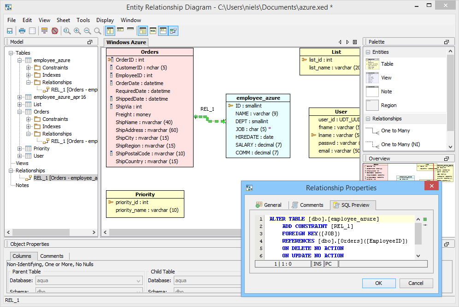Screen dimensions: 459x307
Task: Click the Save diskette icon in the toolbar
Action: pyautogui.click(x=10, y=31)
